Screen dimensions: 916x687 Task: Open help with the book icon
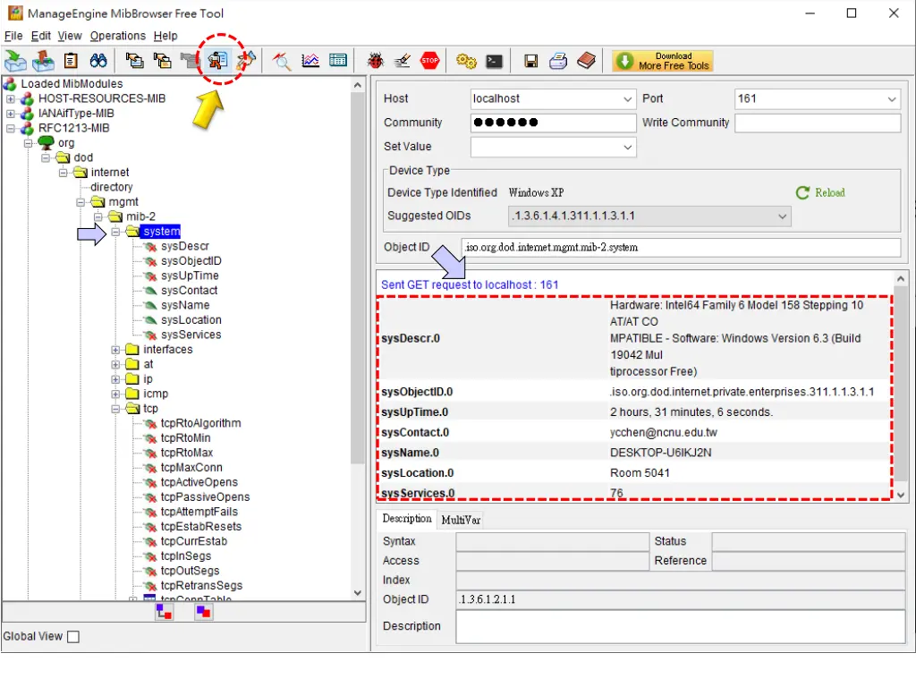(x=587, y=61)
